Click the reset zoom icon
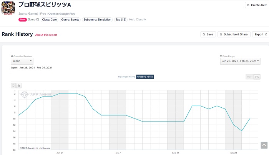The height and width of the screenshot is (155, 269). pyautogui.click(x=13, y=85)
